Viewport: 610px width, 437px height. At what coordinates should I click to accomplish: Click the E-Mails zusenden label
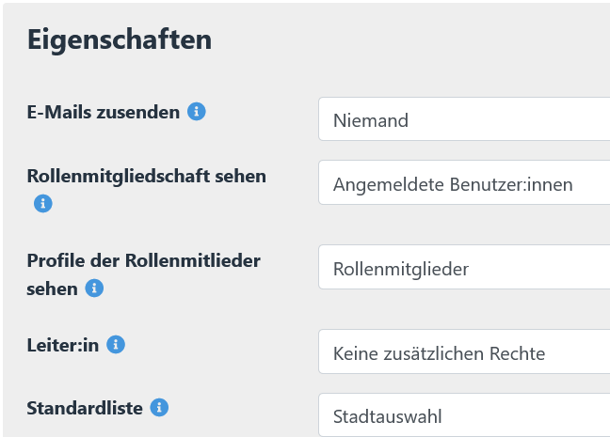[x=103, y=113]
